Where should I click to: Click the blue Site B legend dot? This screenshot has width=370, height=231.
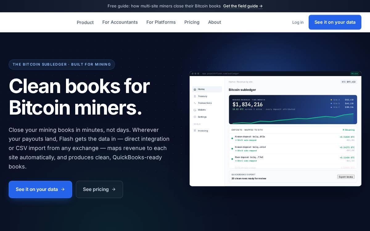331,103
